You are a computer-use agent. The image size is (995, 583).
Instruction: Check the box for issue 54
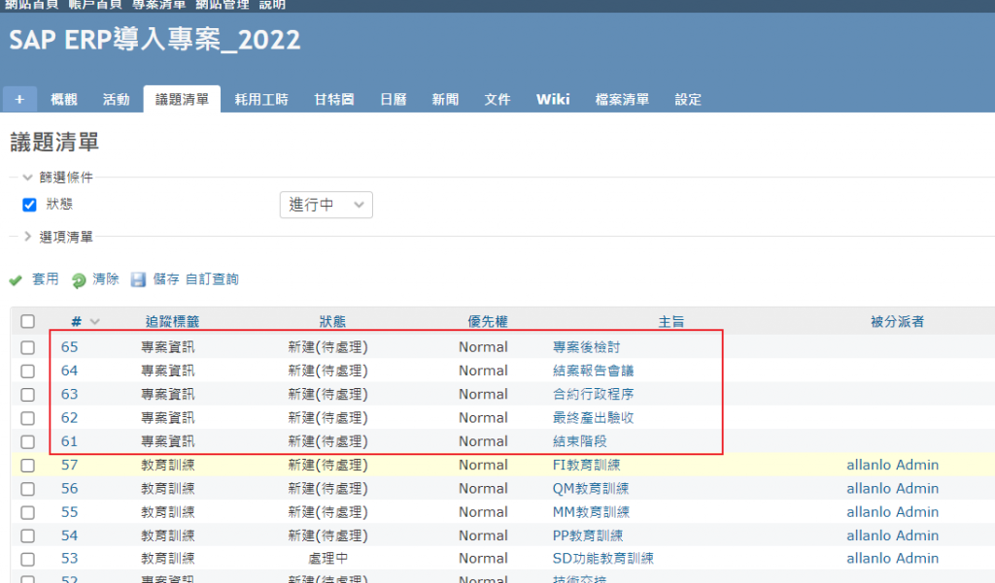click(27, 535)
